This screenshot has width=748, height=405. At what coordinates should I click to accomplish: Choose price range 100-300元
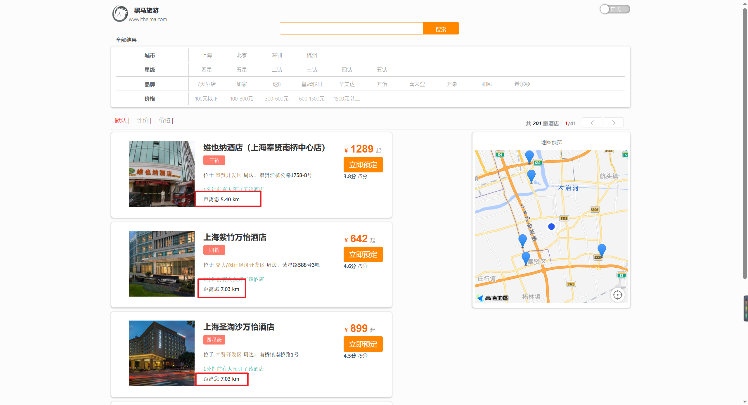point(242,98)
